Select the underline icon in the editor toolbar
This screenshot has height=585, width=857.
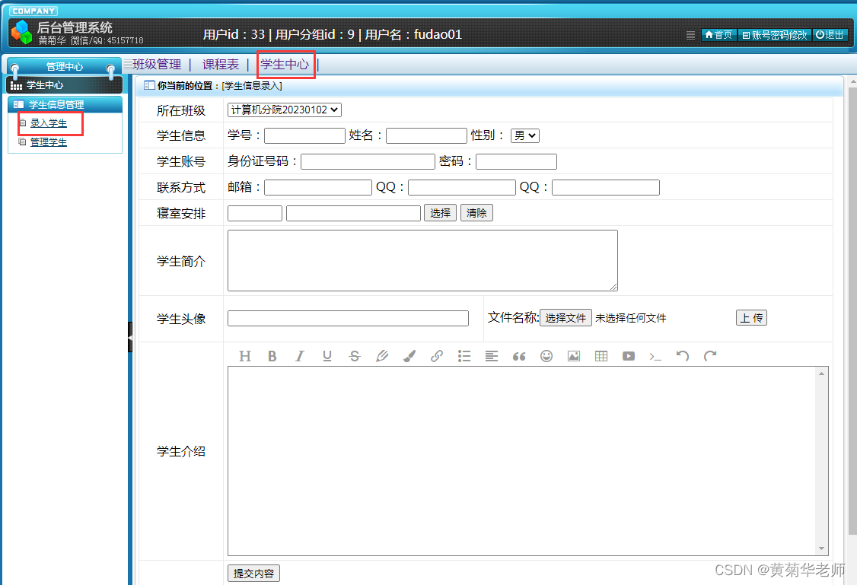coord(327,355)
